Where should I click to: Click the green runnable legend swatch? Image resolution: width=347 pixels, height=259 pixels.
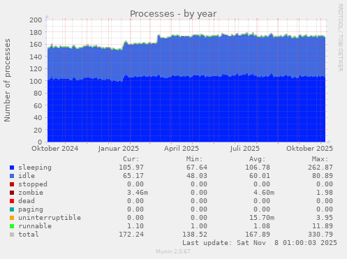(x=12, y=226)
